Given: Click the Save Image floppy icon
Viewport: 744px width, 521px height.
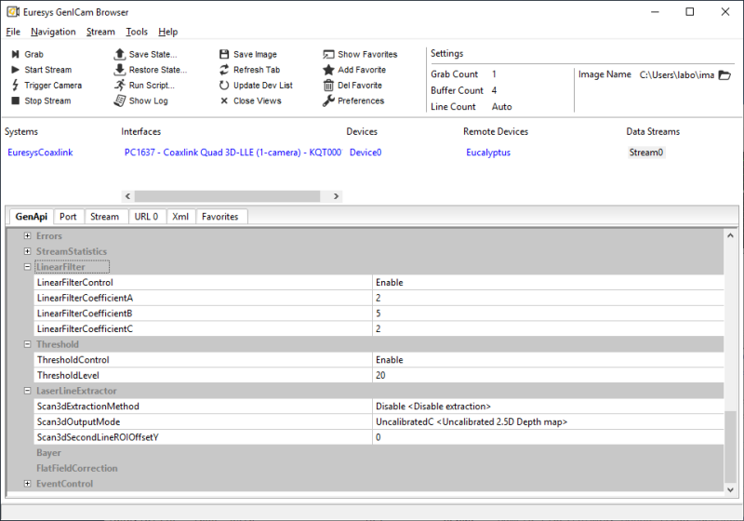Looking at the screenshot, I should tap(224, 54).
